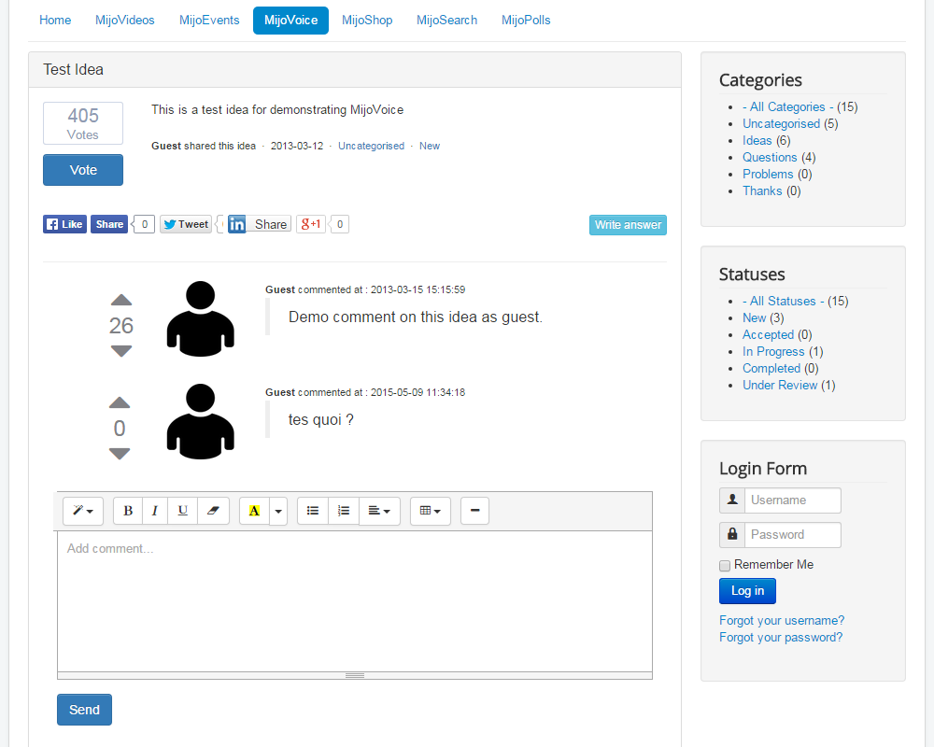934x747 pixels.
Task: Open the table insert dropdown
Action: pos(431,511)
